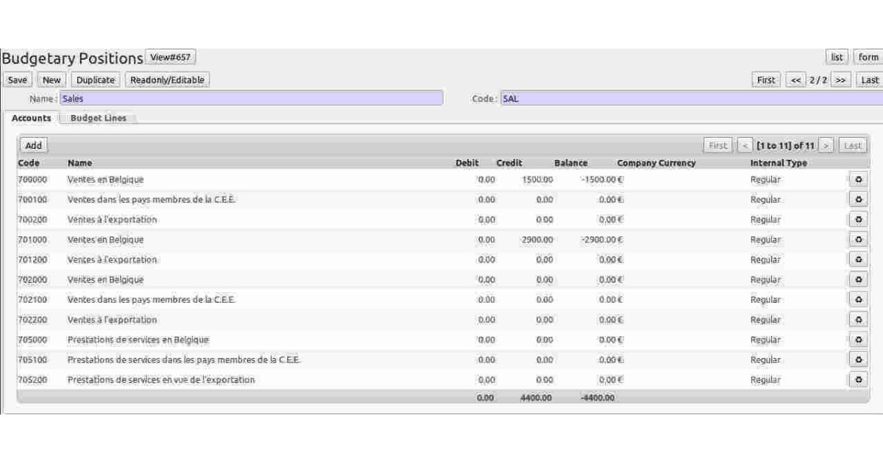Switch to list view

[837, 57]
